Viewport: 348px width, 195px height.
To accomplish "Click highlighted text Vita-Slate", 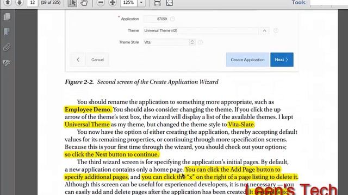I will click(x=241, y=125).
